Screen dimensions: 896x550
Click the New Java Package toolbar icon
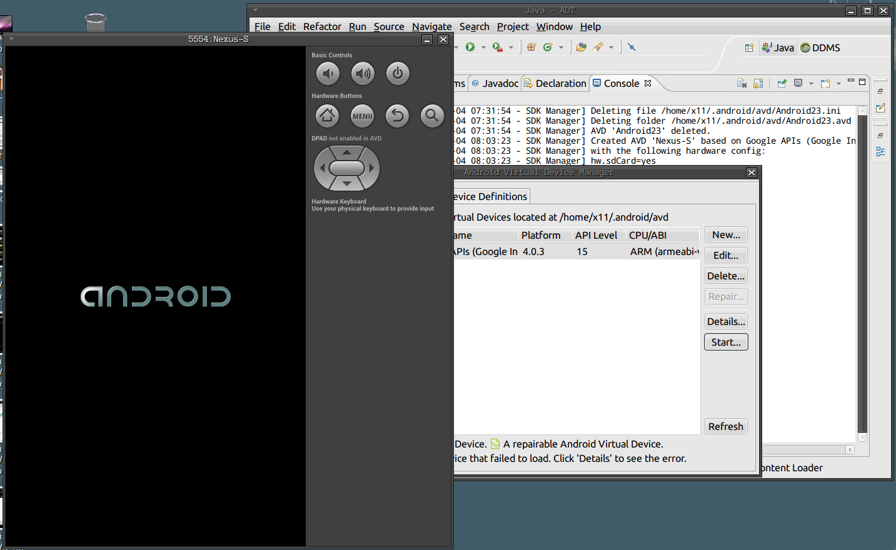(x=531, y=47)
